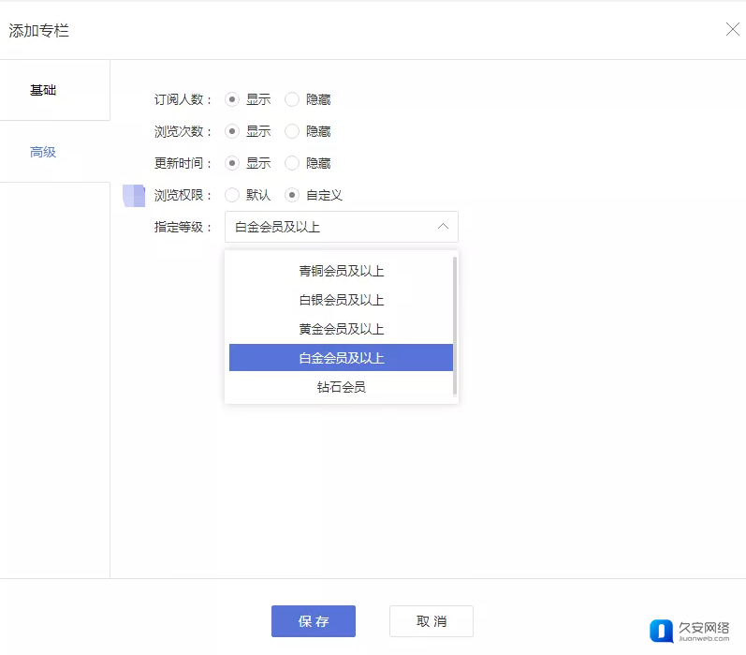Select 自定义 for 浏览权限

tap(292, 195)
